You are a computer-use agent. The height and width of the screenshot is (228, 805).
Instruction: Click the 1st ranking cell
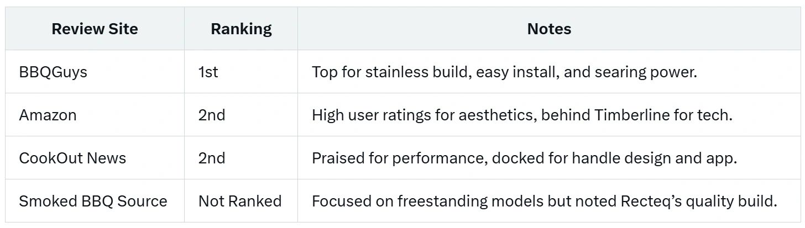coord(208,72)
